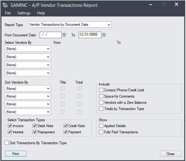Enable Vendors with a Zero Balance
186x161 pixels.
click(101, 102)
